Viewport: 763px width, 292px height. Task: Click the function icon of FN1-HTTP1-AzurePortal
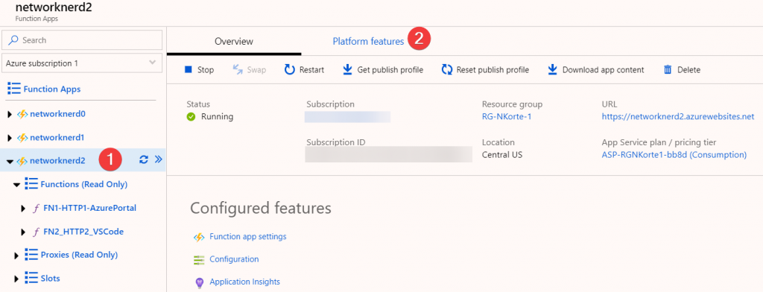[x=36, y=209]
